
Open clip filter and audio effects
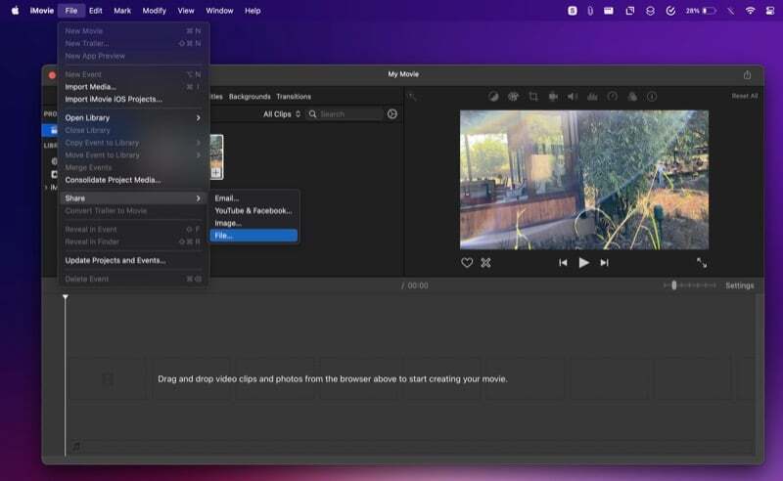pyautogui.click(x=632, y=97)
